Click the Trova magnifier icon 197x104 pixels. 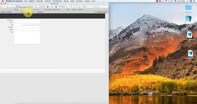(x=67, y=7)
